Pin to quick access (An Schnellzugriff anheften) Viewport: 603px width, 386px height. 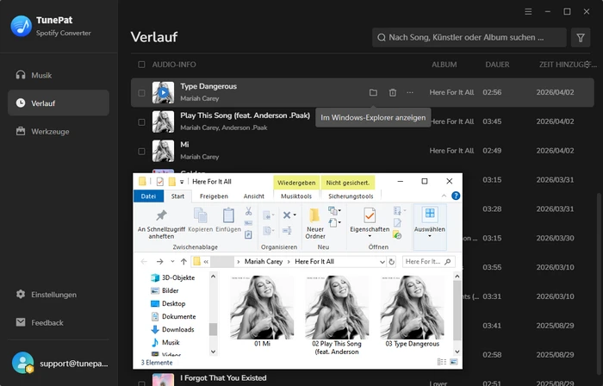click(162, 224)
